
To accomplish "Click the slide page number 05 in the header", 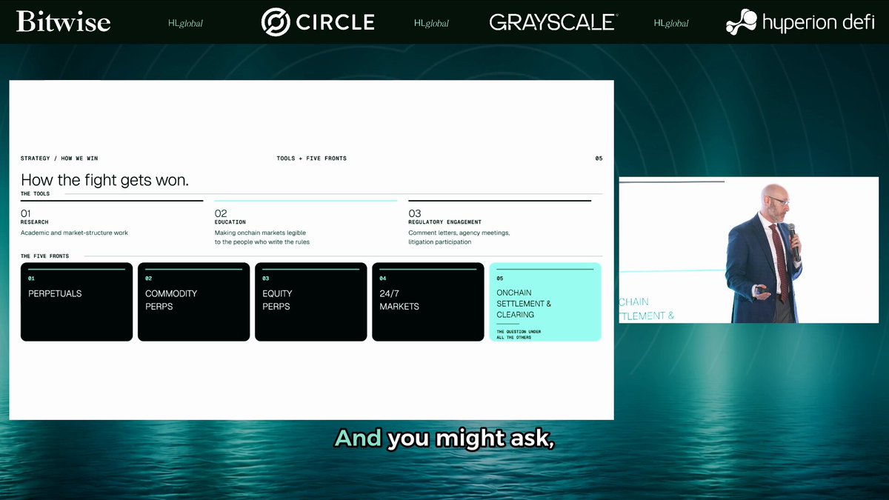I will 599,159.
